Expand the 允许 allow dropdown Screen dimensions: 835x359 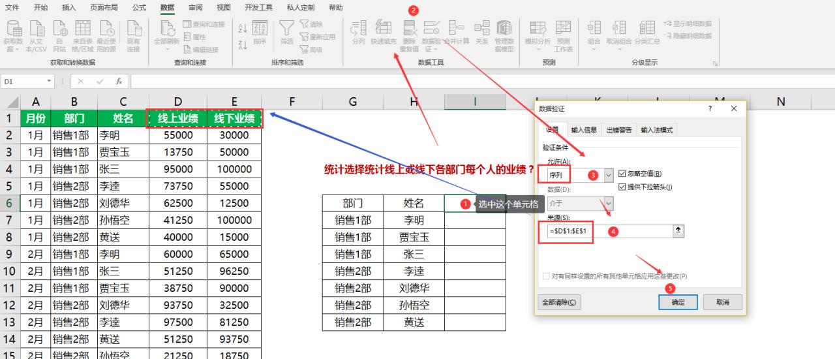tap(609, 175)
